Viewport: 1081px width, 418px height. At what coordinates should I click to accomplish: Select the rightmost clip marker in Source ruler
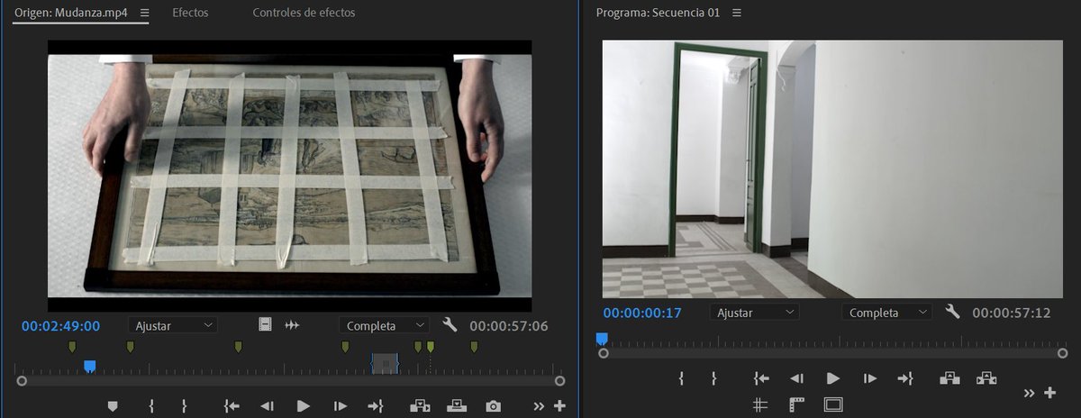474,347
